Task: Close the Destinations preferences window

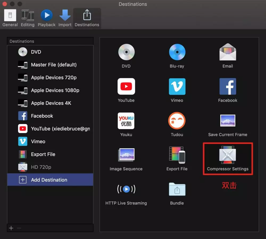Action: (5, 4)
